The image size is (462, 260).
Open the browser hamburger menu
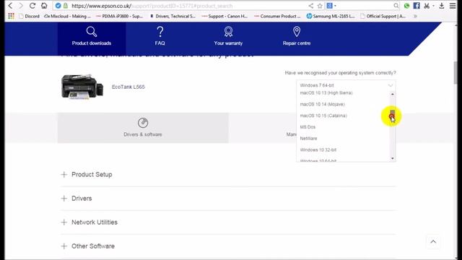[x=453, y=6]
